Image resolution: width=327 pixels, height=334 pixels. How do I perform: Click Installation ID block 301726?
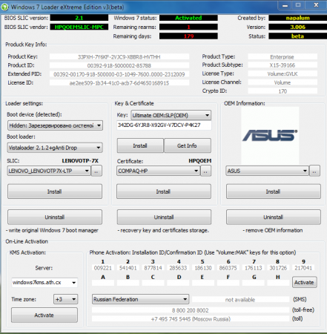278,268
